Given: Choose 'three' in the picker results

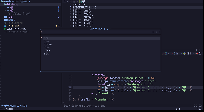Looking at the screenshot, I should click(x=48, y=44).
